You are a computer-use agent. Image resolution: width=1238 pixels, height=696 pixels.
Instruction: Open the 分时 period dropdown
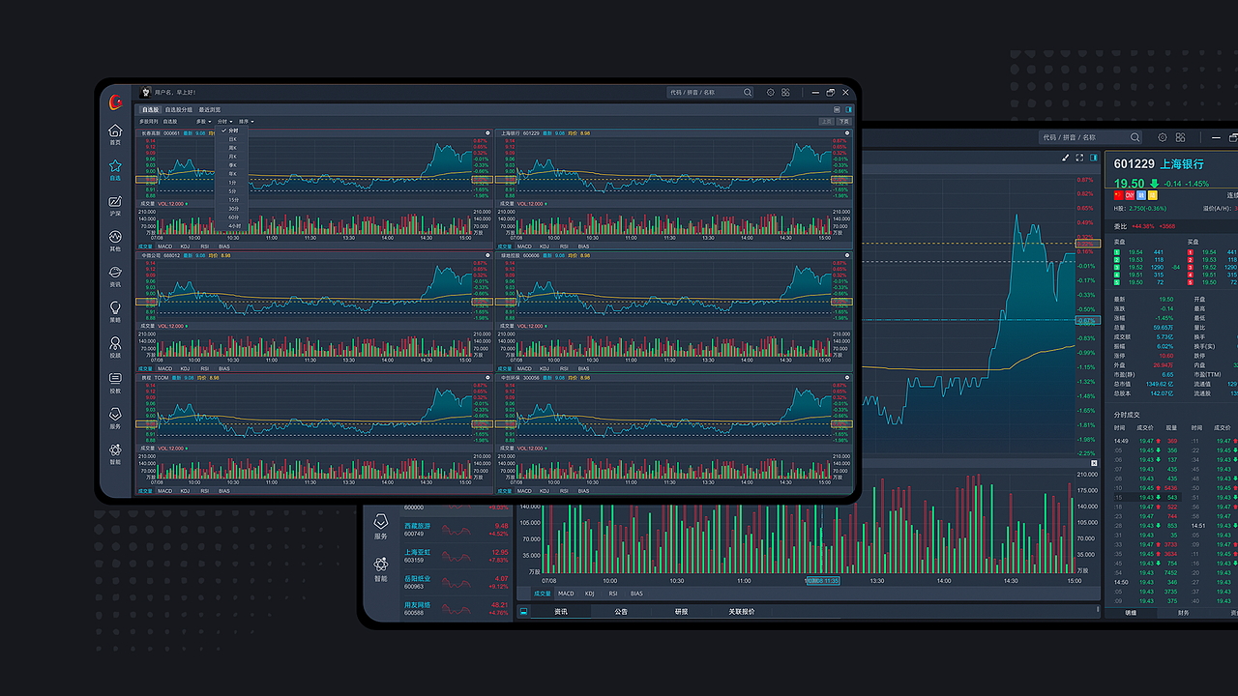(223, 122)
